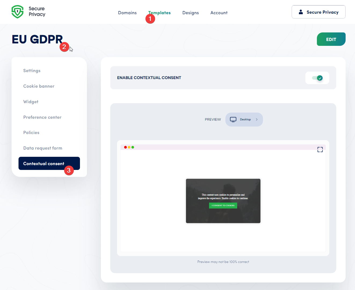This screenshot has height=290, width=355.
Task: Click the Secure Privacy account button top right
Action: pyautogui.click(x=318, y=12)
